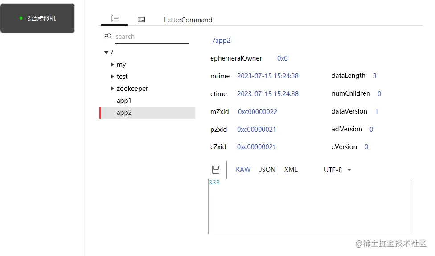Click the ctime value 2023-07-15 15:24:38
Viewport: 435px width, 256px height.
(x=268, y=94)
